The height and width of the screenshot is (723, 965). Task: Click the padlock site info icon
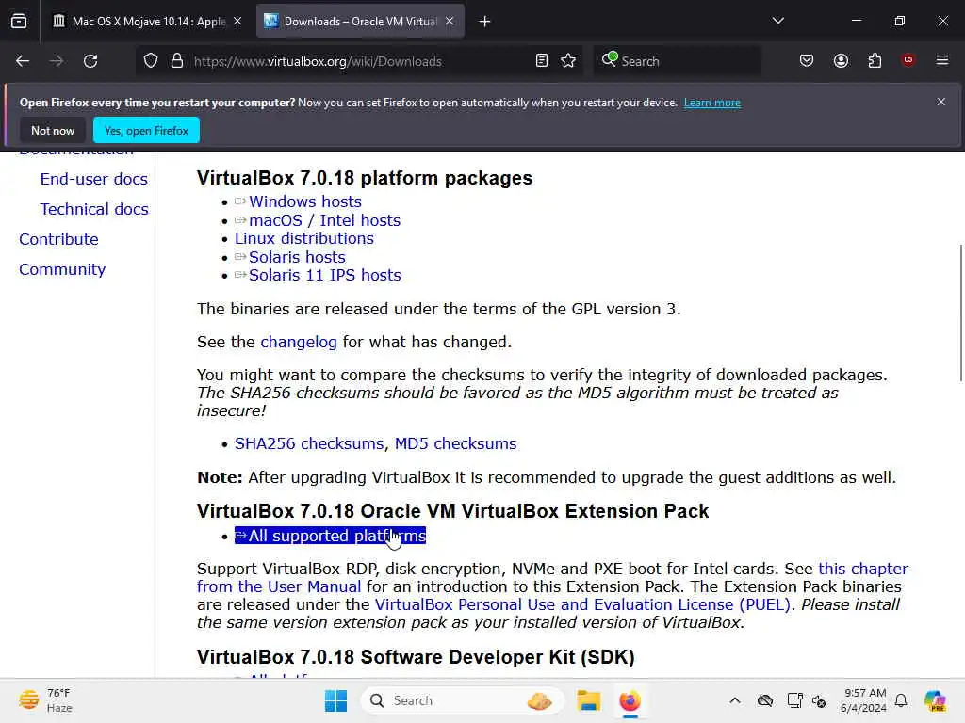click(x=177, y=61)
